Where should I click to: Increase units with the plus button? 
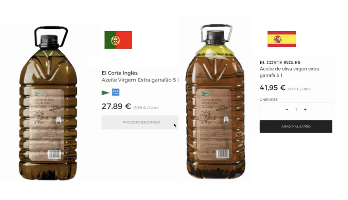click(305, 109)
